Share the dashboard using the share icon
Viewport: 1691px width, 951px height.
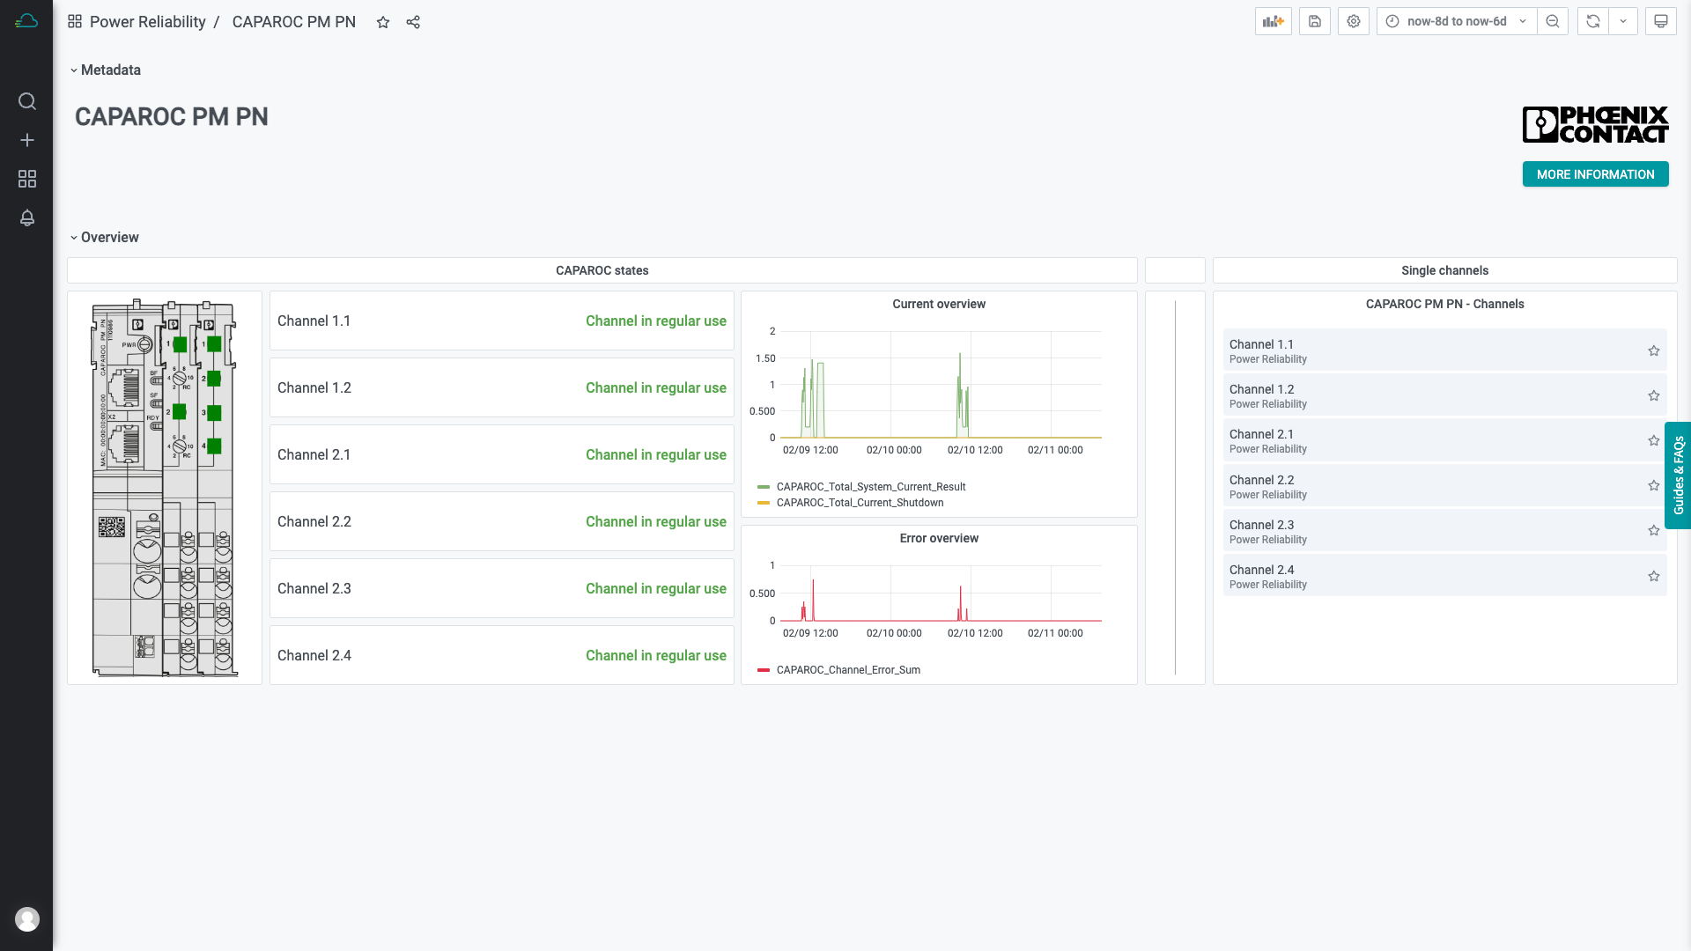click(x=413, y=22)
